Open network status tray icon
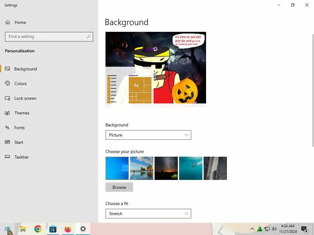Image resolution: width=314 pixels, height=235 pixels. pyautogui.click(x=267, y=229)
